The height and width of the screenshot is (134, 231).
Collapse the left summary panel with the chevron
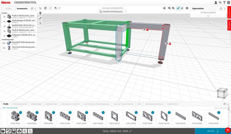[x=35, y=9]
